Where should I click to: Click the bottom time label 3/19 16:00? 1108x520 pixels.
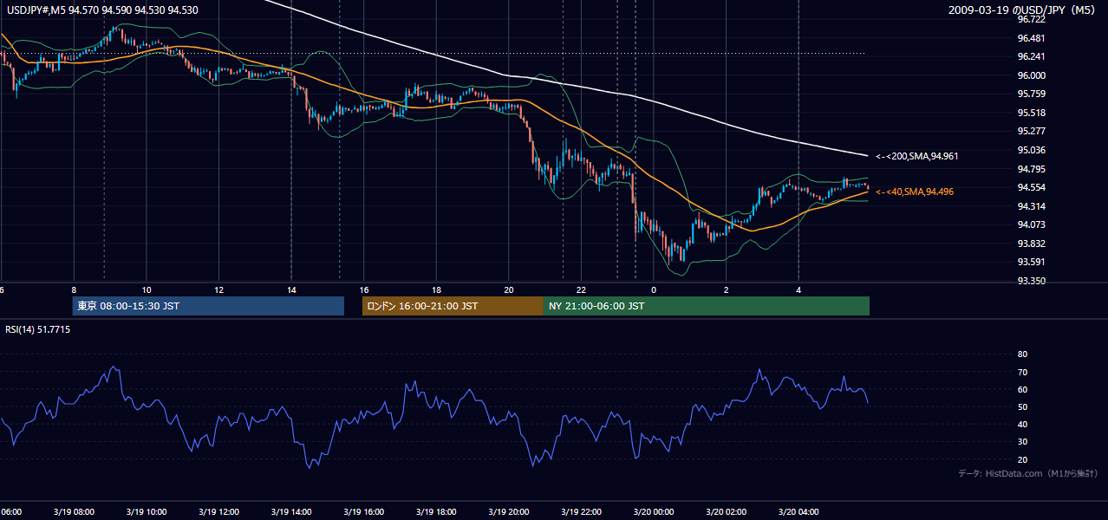pyautogui.click(x=364, y=512)
